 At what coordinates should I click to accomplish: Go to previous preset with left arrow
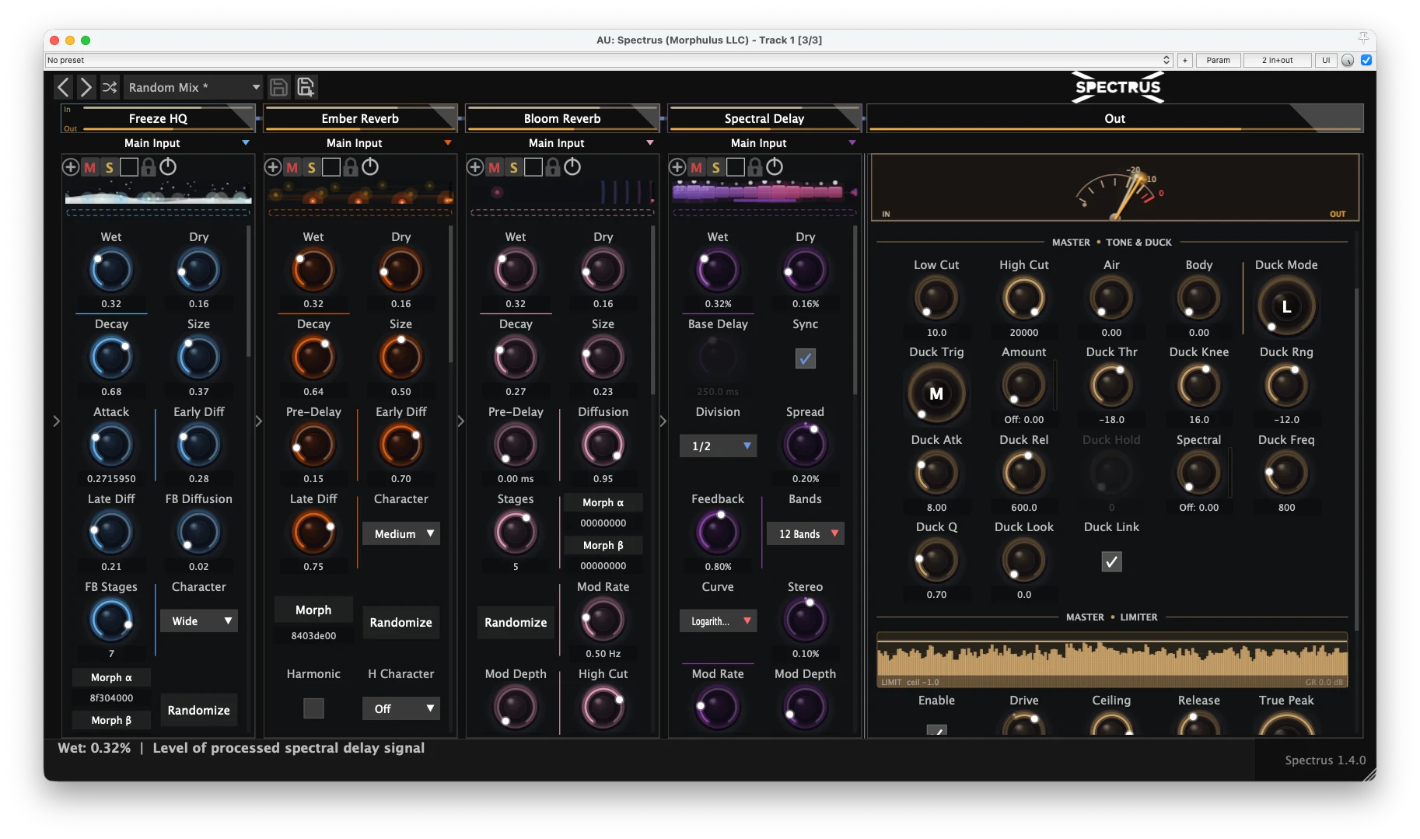64,87
